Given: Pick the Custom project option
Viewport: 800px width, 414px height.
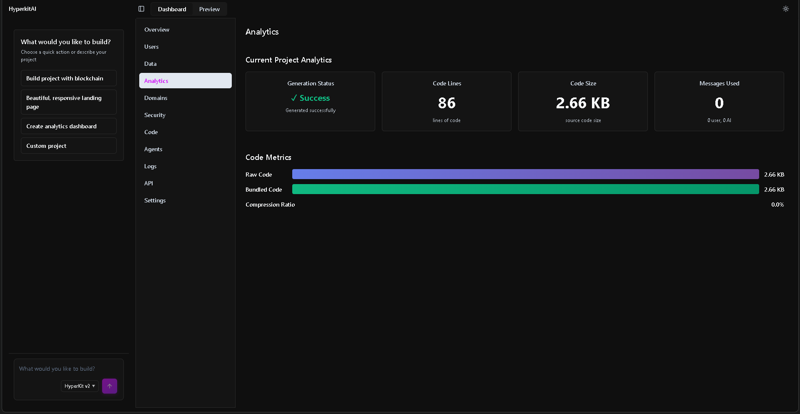Looking at the screenshot, I should coord(69,146).
